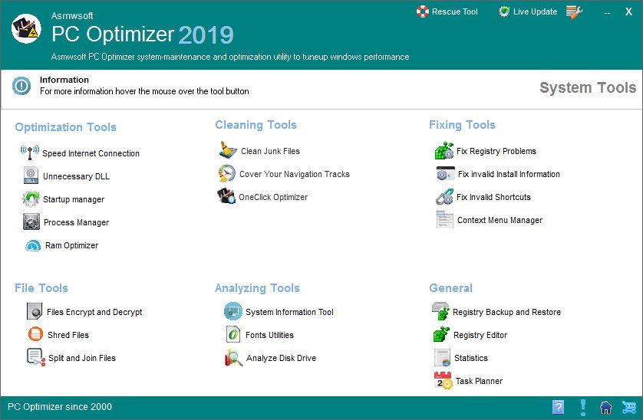Open help via the question mark icon
Image resolution: width=643 pixels, height=420 pixels.
[x=558, y=407]
